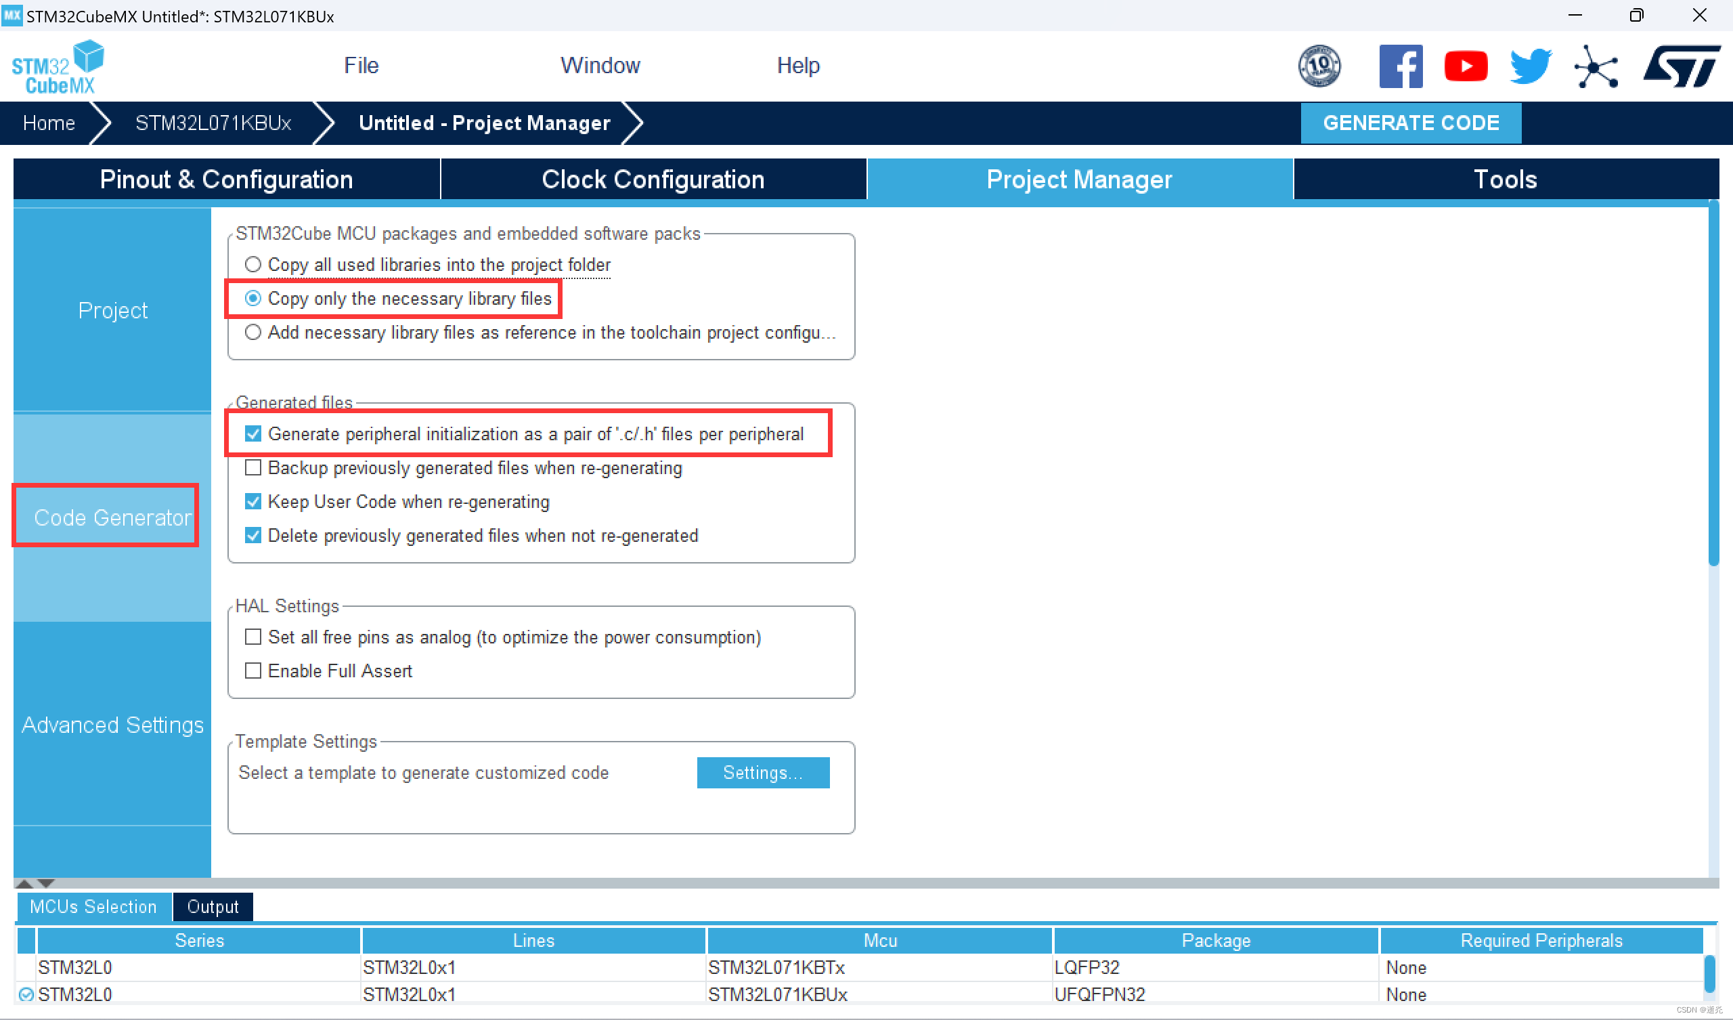Toggle 'Keep User Code when re-generating'

253,501
